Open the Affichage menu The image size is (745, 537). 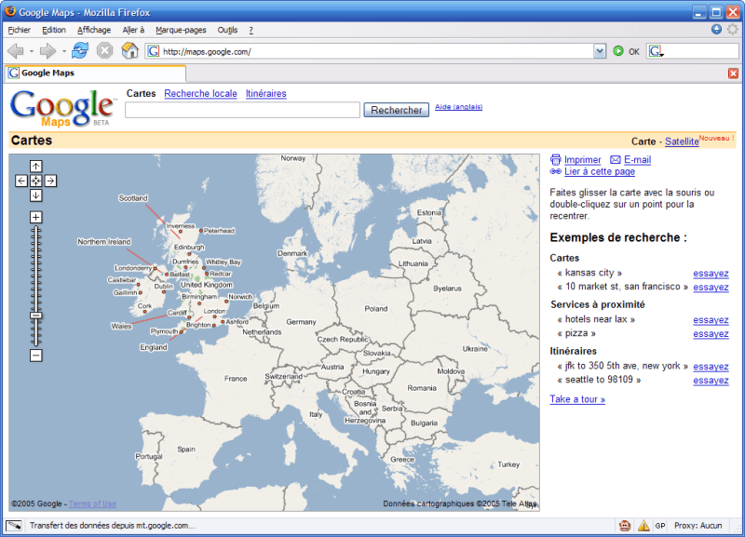(x=94, y=30)
